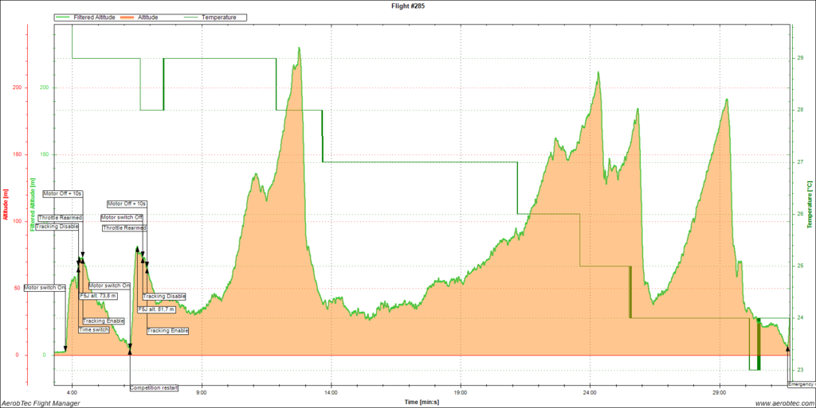The height and width of the screenshot is (408, 816).
Task: Click the 29 tick on temperature axis
Action: [x=800, y=58]
